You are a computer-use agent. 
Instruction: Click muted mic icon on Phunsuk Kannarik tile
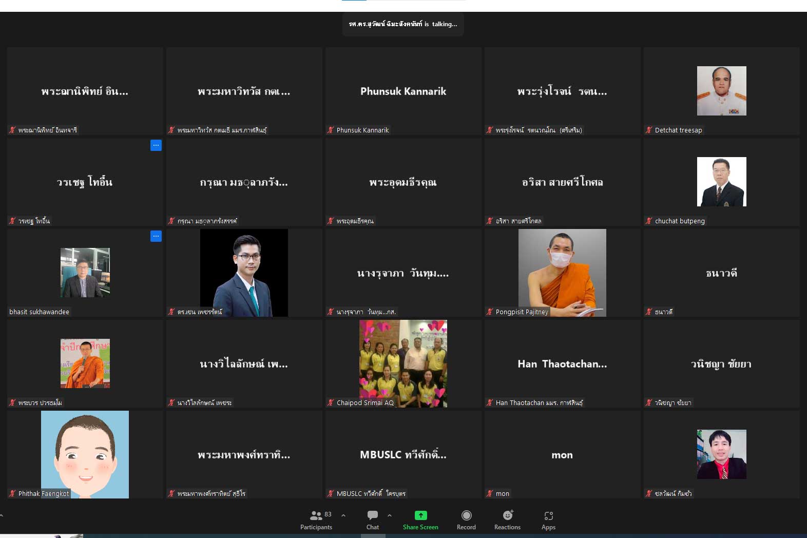[331, 130]
